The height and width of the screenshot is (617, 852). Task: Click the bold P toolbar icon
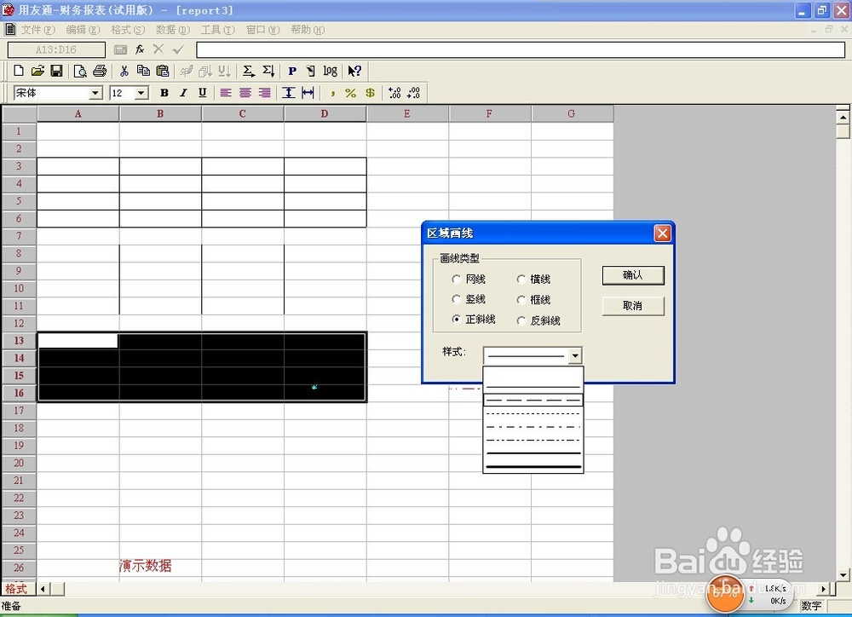(x=292, y=71)
